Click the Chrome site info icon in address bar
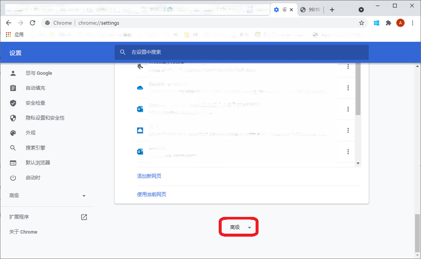 [x=48, y=23]
